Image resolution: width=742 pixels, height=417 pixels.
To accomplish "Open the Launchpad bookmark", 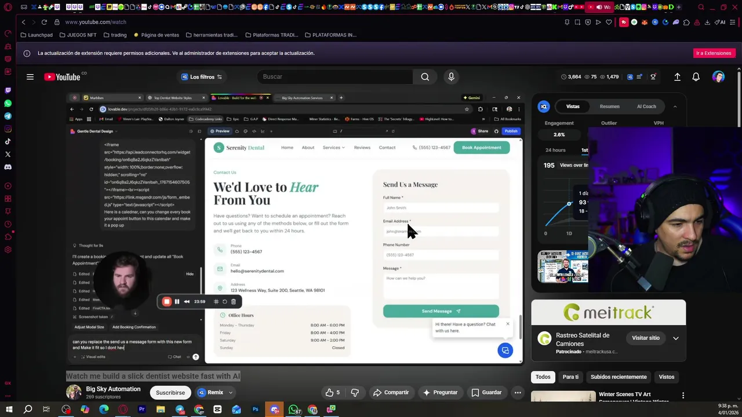I will (36, 35).
